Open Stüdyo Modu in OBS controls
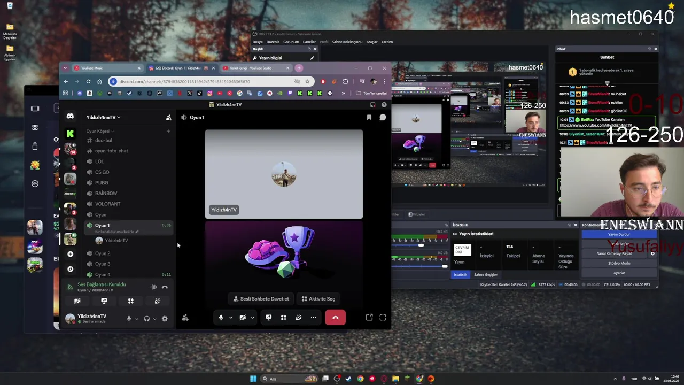 coord(619,263)
